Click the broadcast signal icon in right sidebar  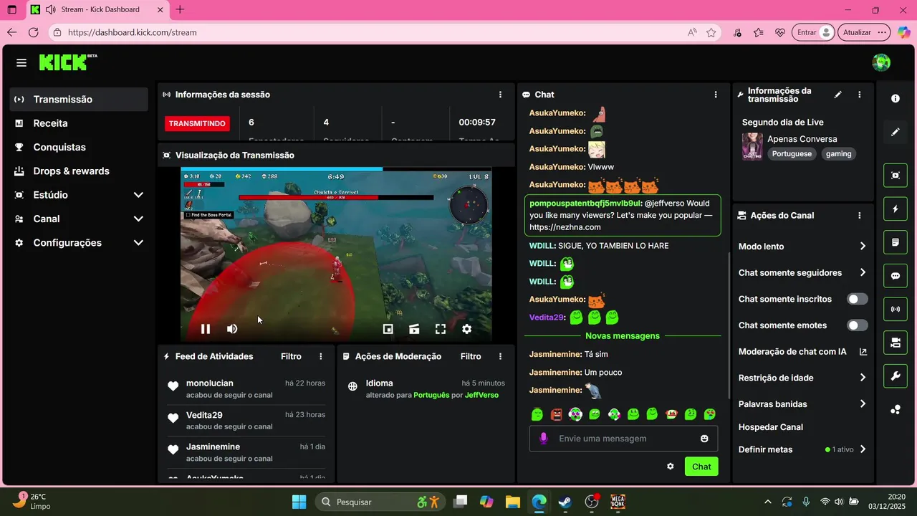pos(896,310)
